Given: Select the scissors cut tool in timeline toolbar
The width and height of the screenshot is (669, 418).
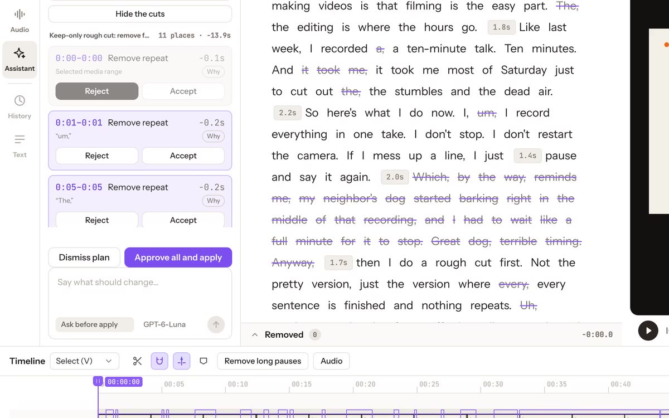Looking at the screenshot, I should coord(137,361).
